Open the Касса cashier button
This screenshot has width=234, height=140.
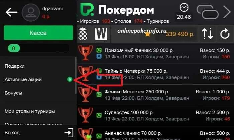38,33
